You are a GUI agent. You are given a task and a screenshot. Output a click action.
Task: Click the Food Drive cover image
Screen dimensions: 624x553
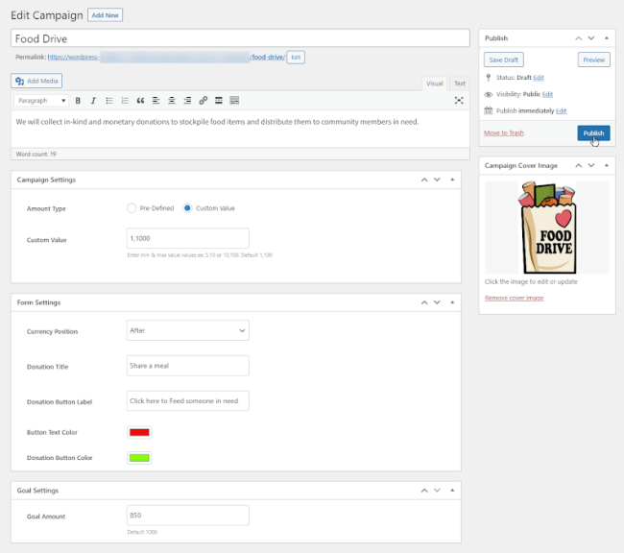pyautogui.click(x=546, y=228)
